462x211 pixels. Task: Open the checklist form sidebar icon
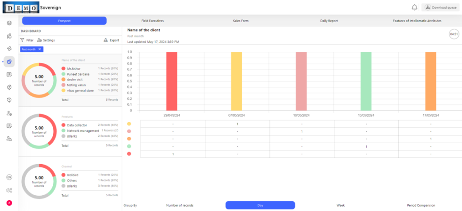(9, 74)
